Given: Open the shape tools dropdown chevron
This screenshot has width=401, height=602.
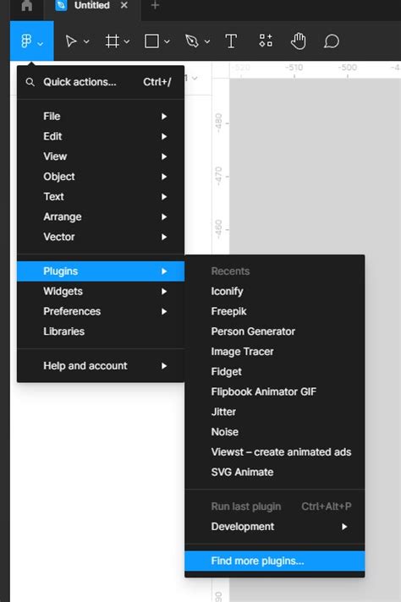Looking at the screenshot, I should point(168,41).
